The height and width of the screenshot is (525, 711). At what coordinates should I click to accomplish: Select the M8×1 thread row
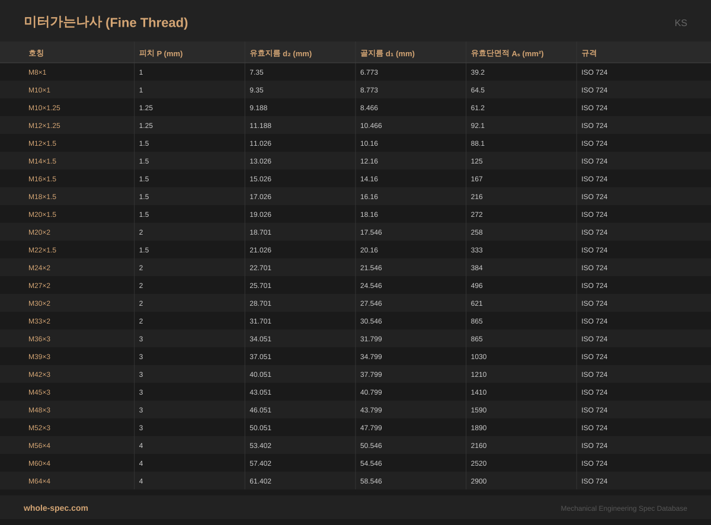37,72
